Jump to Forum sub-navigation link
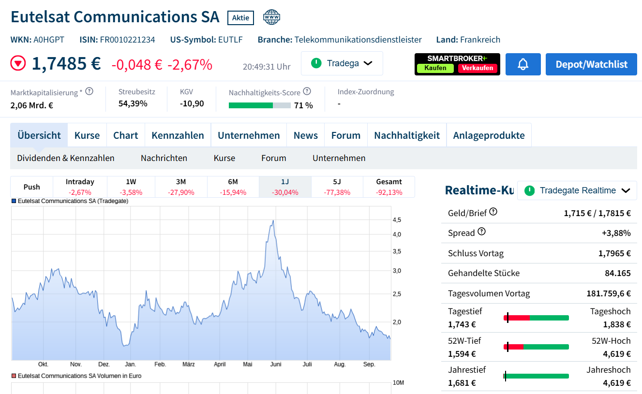 (x=274, y=158)
